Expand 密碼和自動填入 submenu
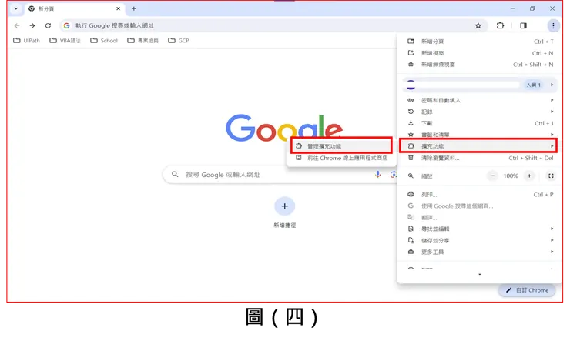 [480, 100]
